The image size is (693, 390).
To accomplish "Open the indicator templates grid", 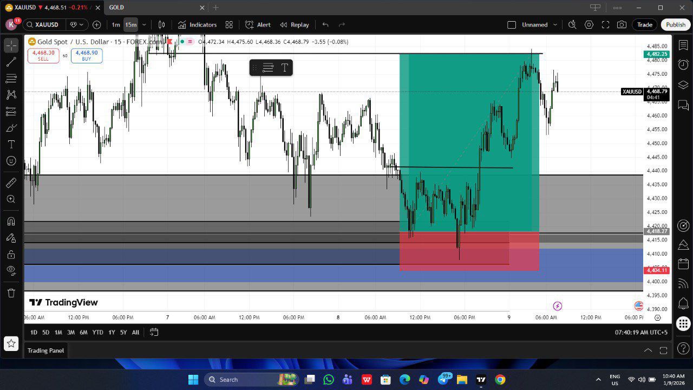I will click(x=229, y=24).
